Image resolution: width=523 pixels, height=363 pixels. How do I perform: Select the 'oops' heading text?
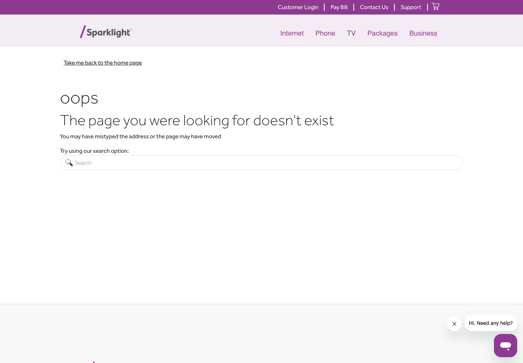(x=79, y=98)
